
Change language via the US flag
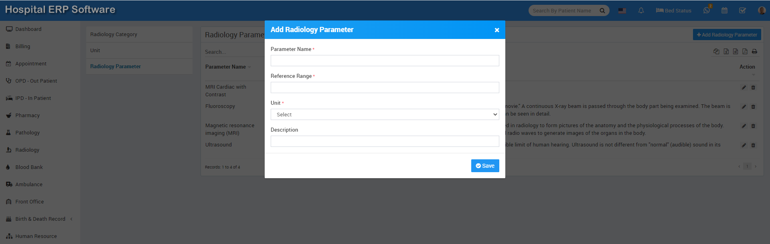click(x=622, y=11)
